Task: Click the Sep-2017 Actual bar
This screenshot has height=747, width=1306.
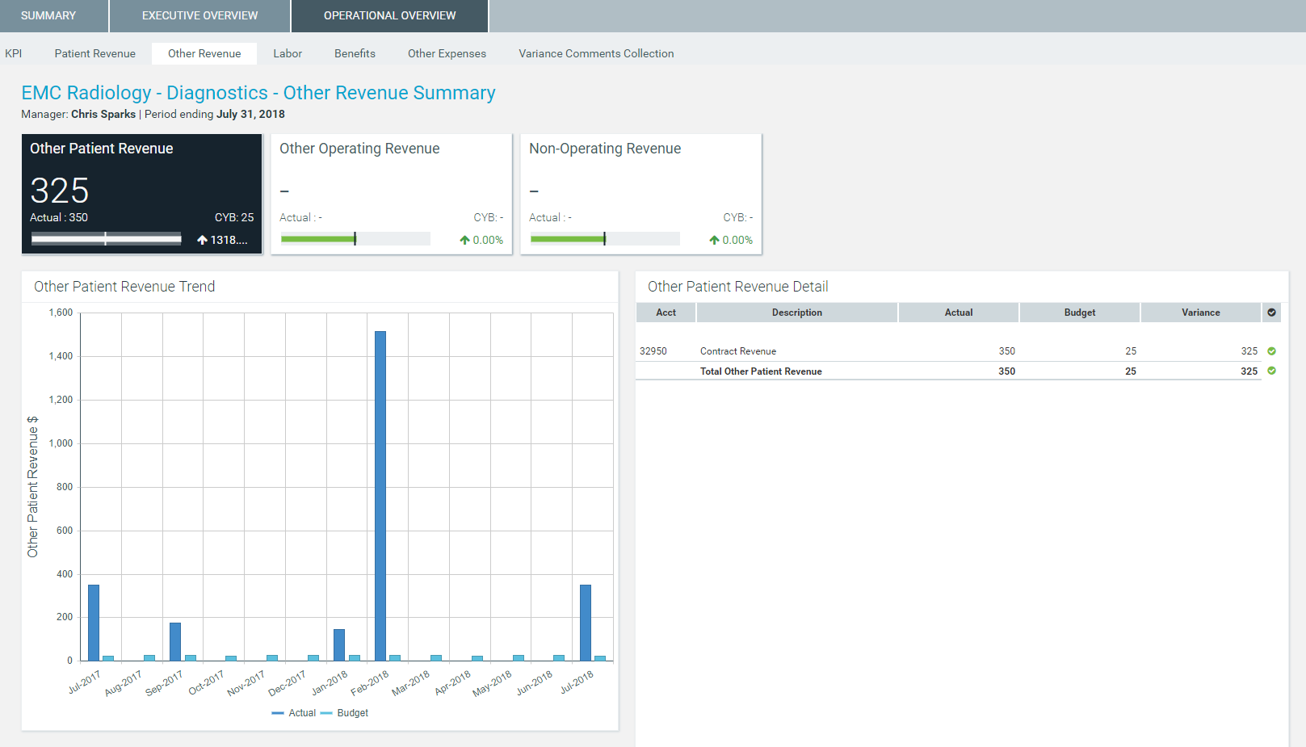Action: coord(175,642)
